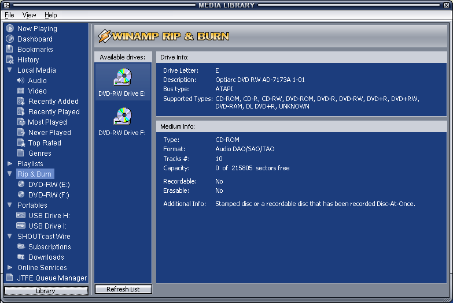This screenshot has width=453, height=303.
Task: Click the History icon in sidebar
Action: [x=10, y=59]
